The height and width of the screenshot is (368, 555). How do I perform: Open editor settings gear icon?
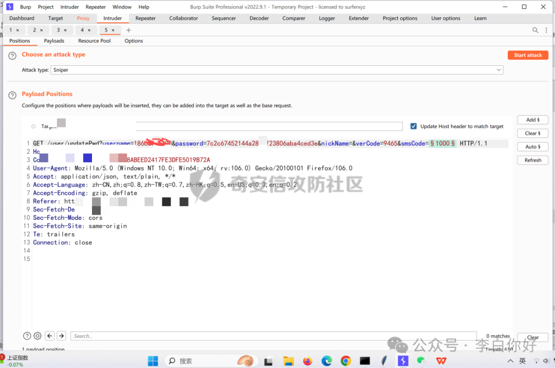click(38, 336)
